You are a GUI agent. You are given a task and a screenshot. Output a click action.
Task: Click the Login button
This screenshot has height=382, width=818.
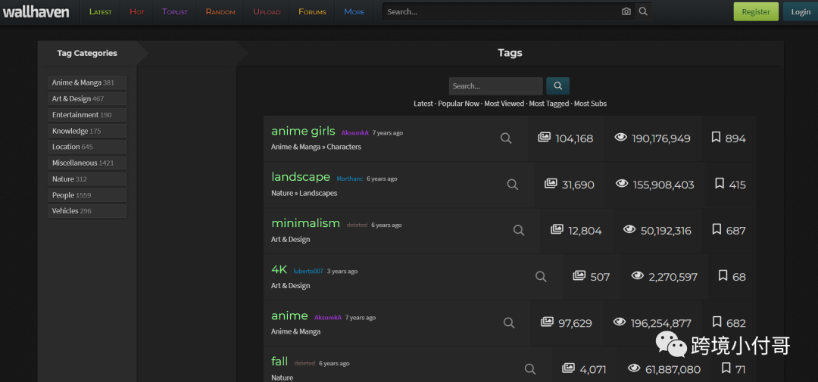[x=801, y=11]
